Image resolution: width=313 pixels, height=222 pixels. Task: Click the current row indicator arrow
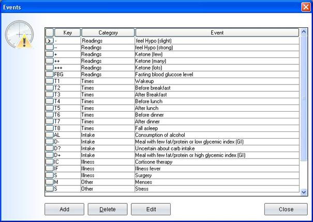tap(49, 40)
